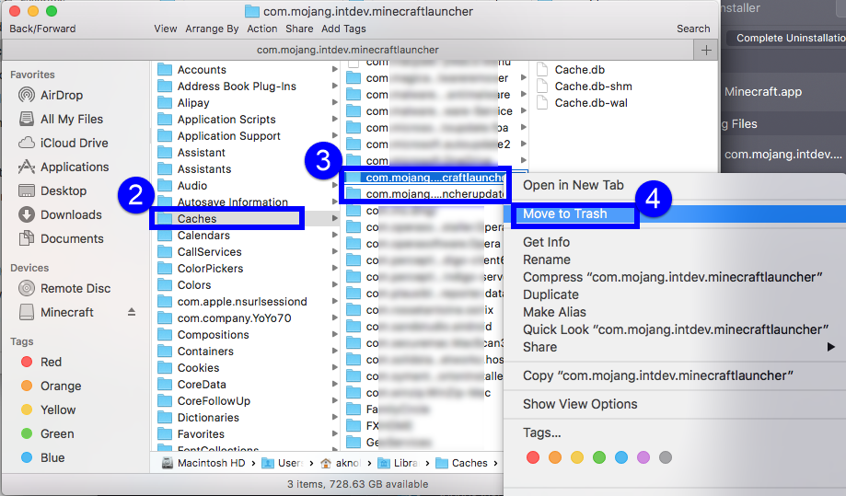Expand the Share submenu arrow

tap(830, 347)
